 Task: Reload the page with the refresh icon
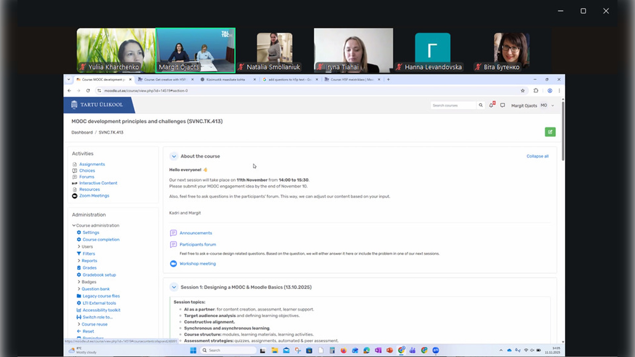(88, 91)
